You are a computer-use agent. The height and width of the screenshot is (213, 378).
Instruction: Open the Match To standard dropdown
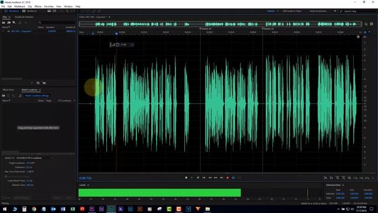tap(34, 158)
